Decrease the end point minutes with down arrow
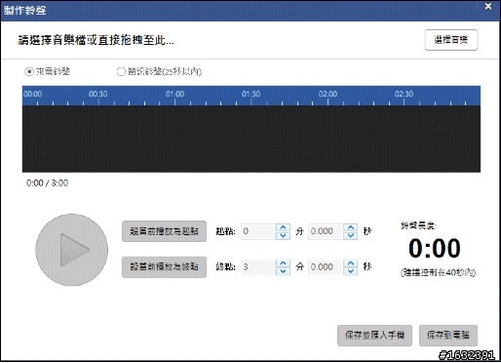Image resolution: width=501 pixels, height=363 pixels. coord(283,271)
